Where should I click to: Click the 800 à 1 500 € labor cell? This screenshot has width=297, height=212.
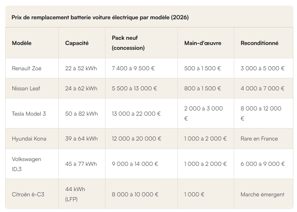(202, 88)
